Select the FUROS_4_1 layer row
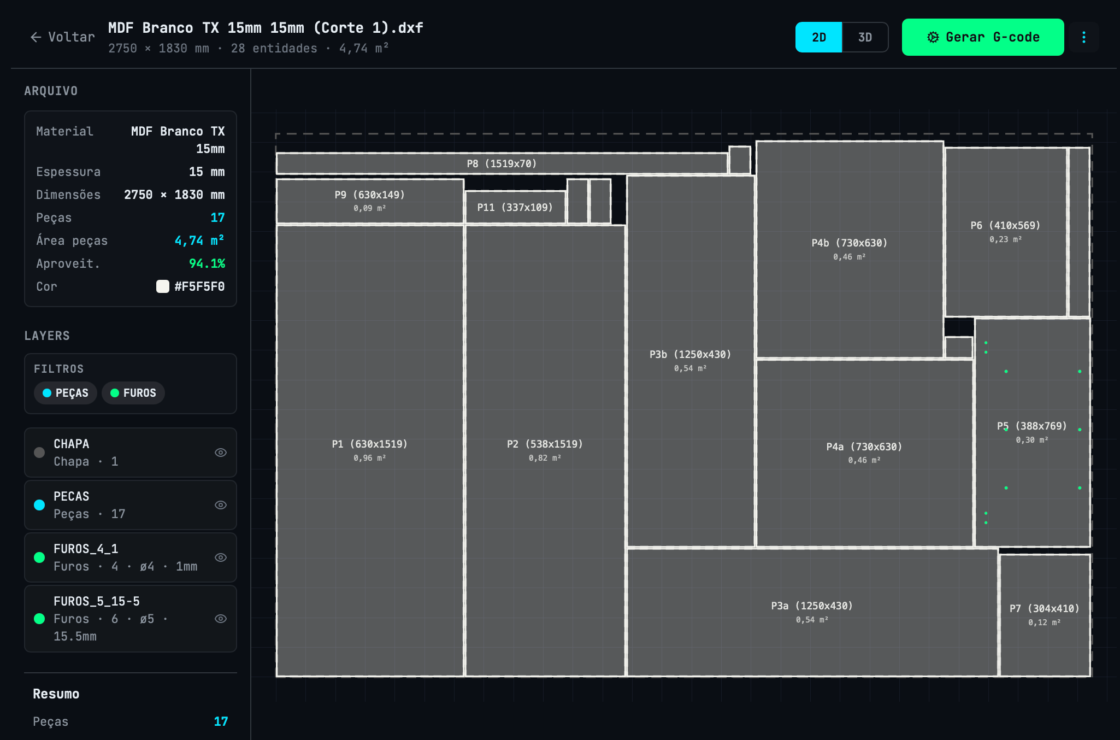Image resolution: width=1120 pixels, height=740 pixels. [x=126, y=557]
